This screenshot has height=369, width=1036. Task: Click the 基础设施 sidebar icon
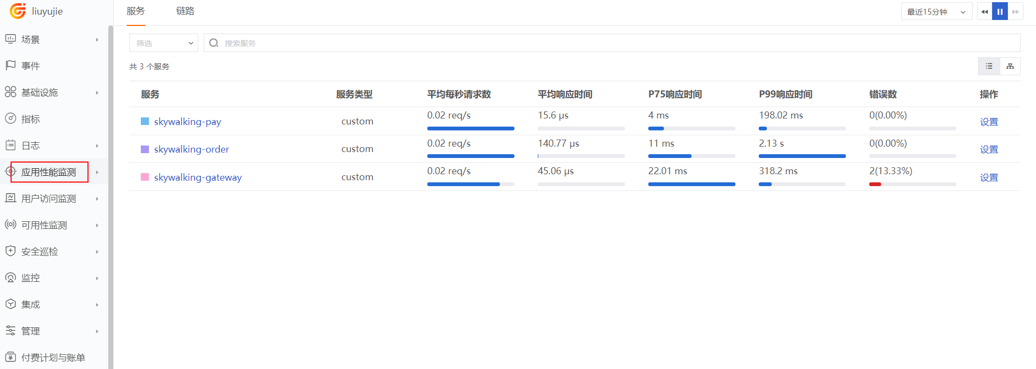[10, 92]
